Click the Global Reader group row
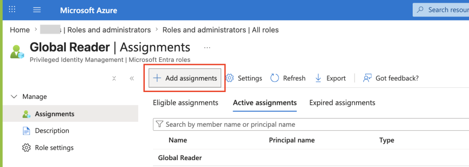Screen dimensions: 469x167 tap(311, 158)
